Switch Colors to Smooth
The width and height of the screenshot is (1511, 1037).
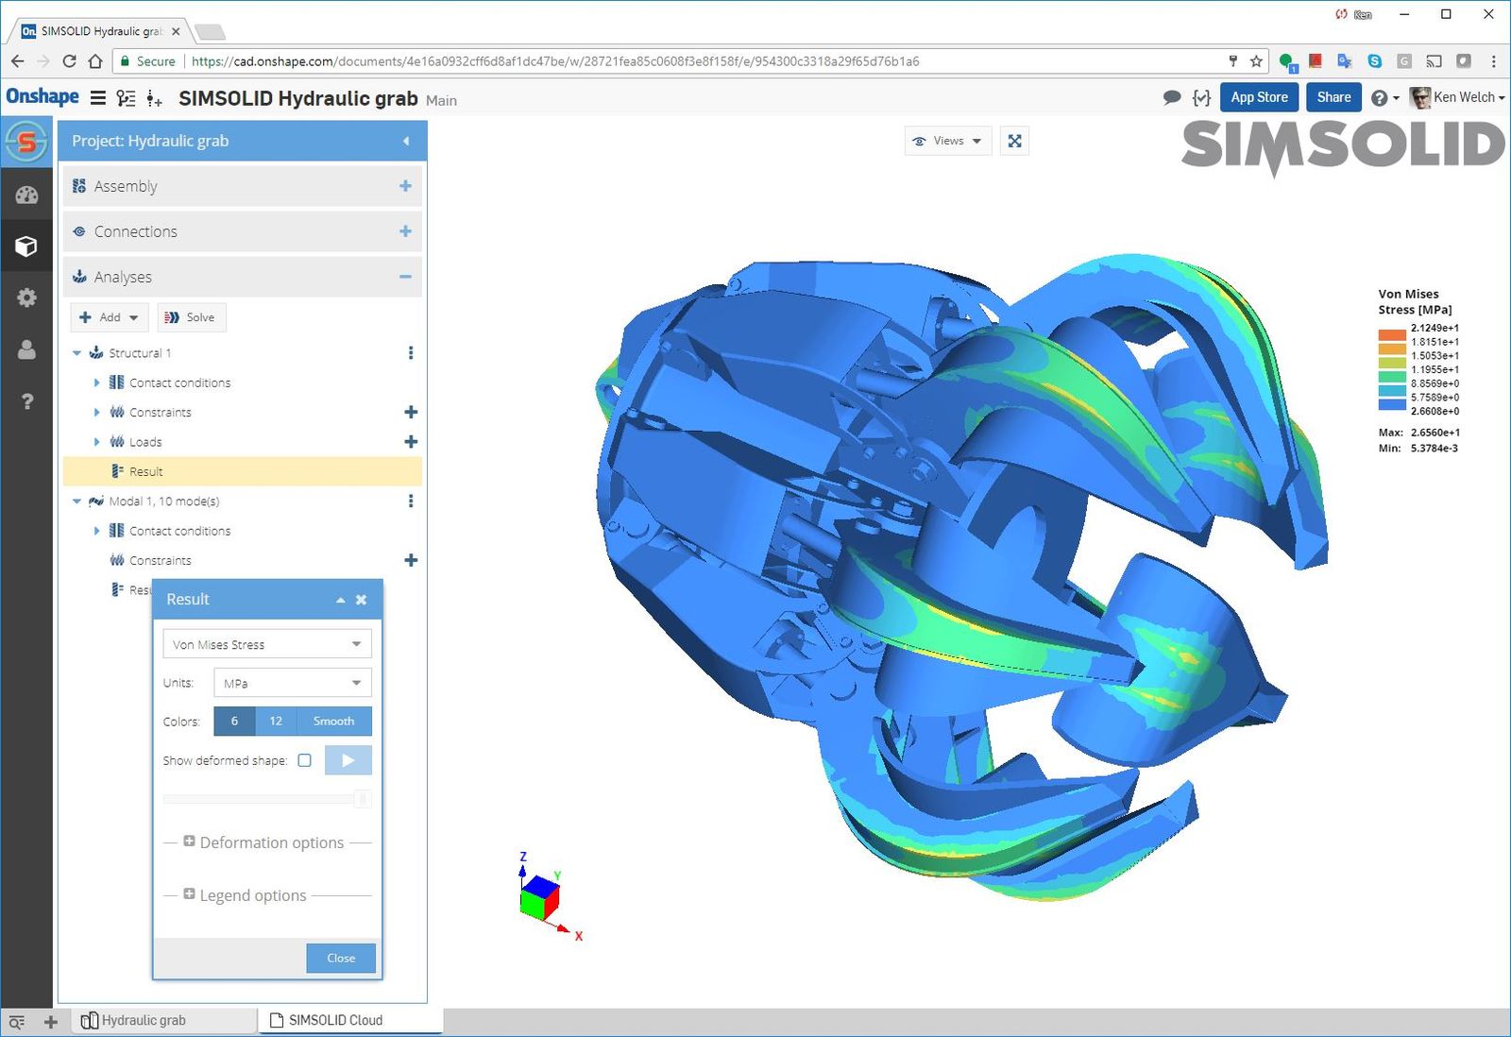point(333,721)
